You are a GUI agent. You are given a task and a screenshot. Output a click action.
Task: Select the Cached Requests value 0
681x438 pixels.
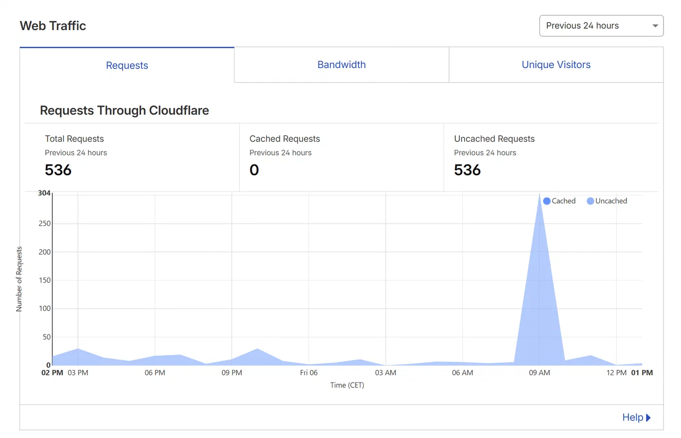[x=254, y=170]
